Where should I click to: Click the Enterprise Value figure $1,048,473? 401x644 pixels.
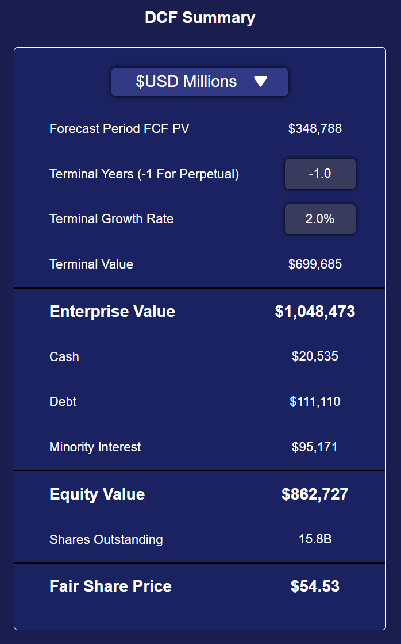point(315,311)
